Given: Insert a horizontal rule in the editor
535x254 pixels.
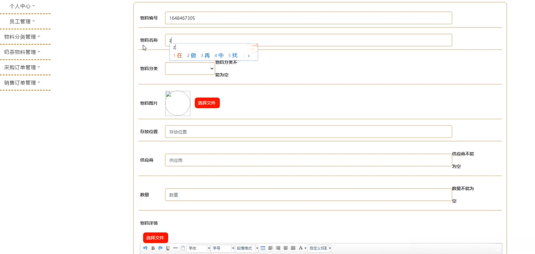Looking at the screenshot, I should click(176, 248).
